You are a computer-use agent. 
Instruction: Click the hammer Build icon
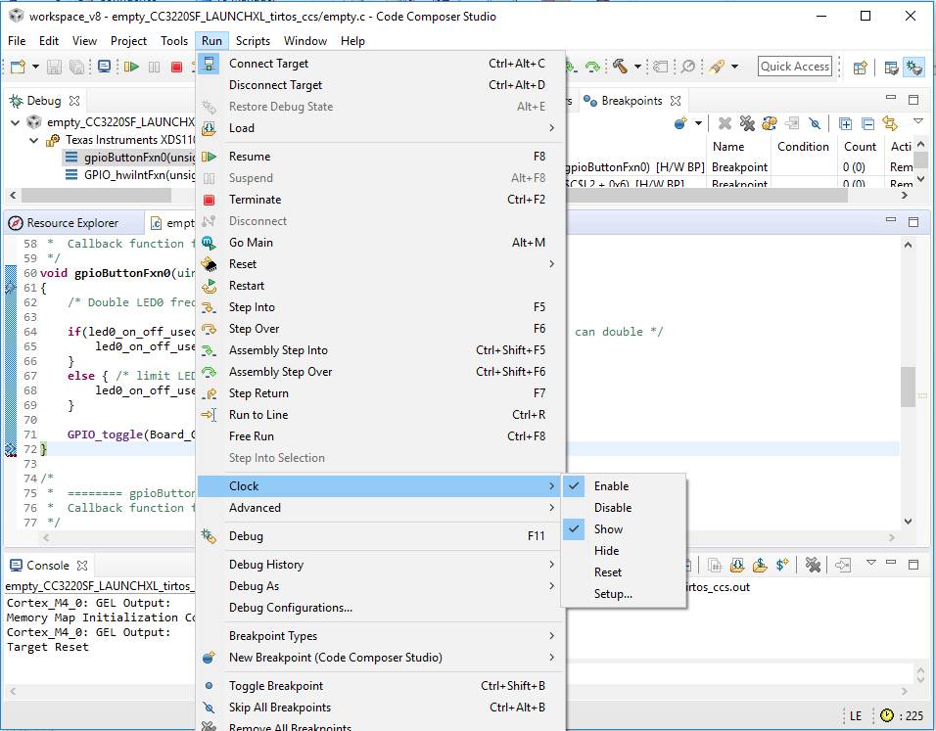click(620, 67)
